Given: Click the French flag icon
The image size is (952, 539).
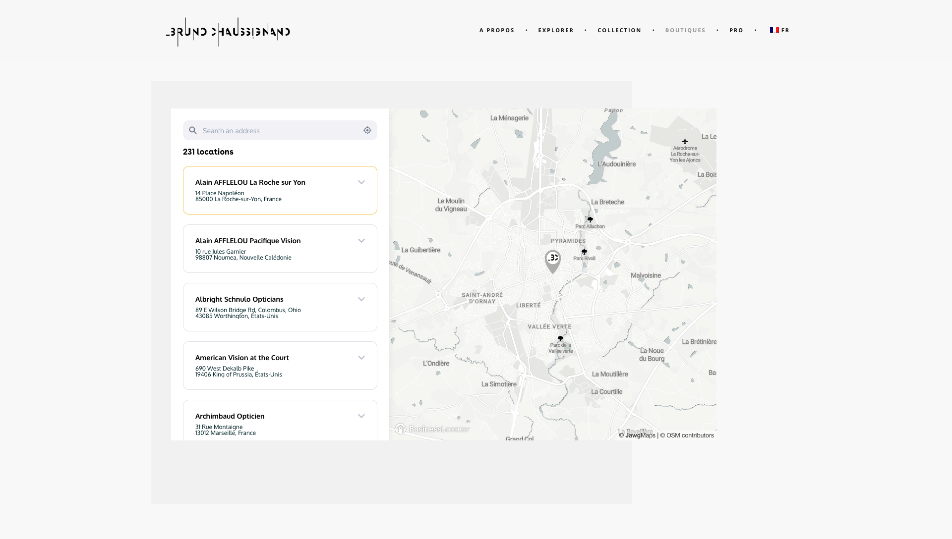Looking at the screenshot, I should point(774,30).
